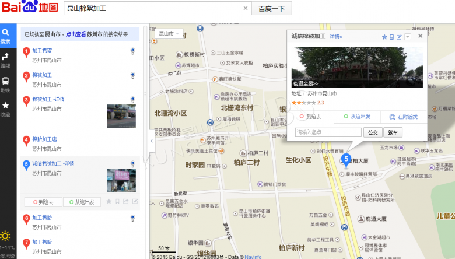Select the 在附近找 tab in popup
Image resolution: width=455 pixels, height=259 pixels.
[x=404, y=117]
